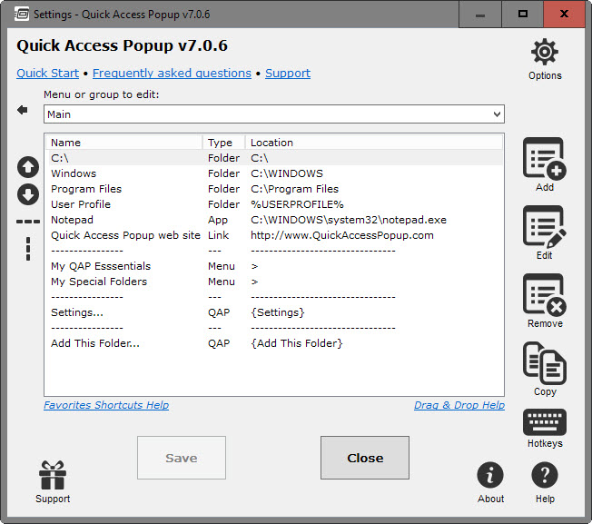The image size is (592, 524).
Task: Click the Support gift icon
Action: pyautogui.click(x=53, y=475)
